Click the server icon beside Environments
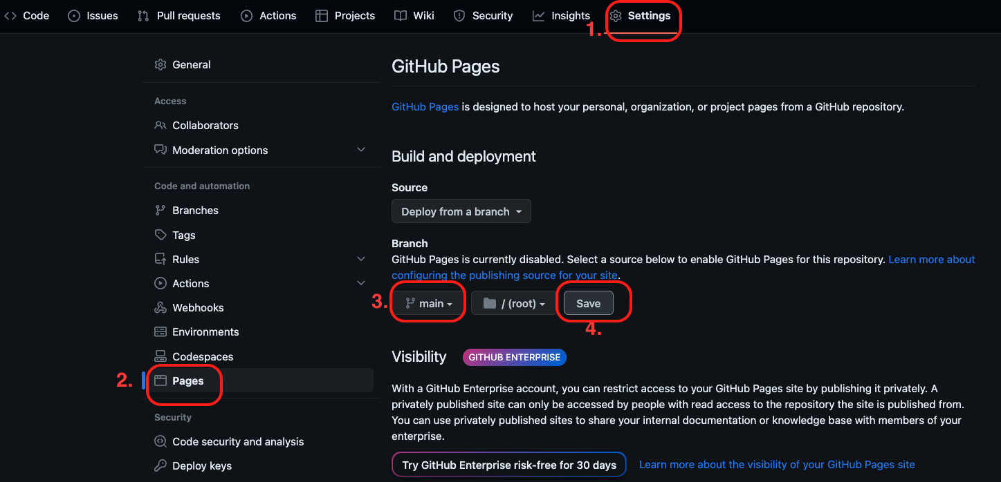1001x482 pixels. (x=160, y=331)
